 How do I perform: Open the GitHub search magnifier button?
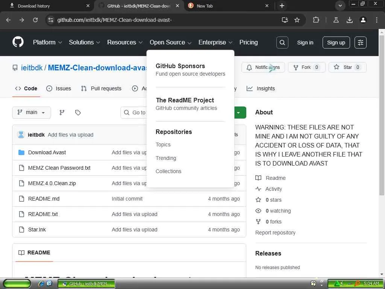282,43
